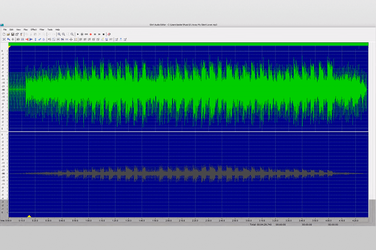Create a new audio file
376x250 pixels.
pos(4,34)
